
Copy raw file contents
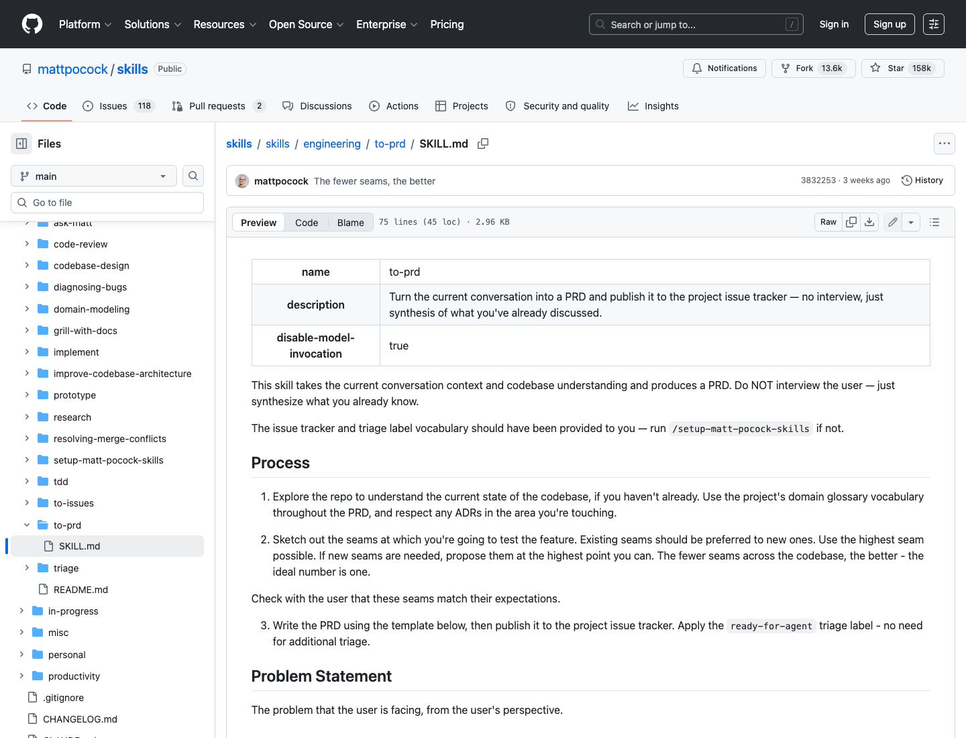pyautogui.click(x=851, y=222)
